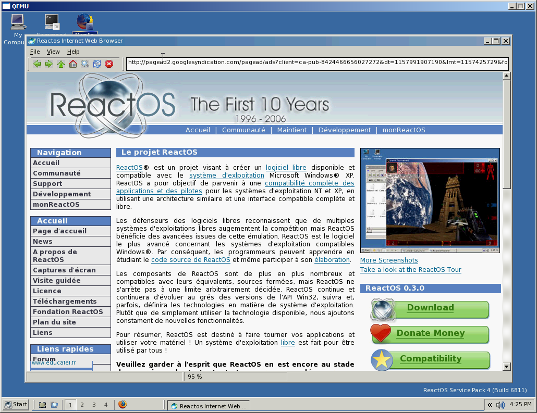Go forward with the green right arrow
Screen dimensions: 537x413
[x=49, y=64]
